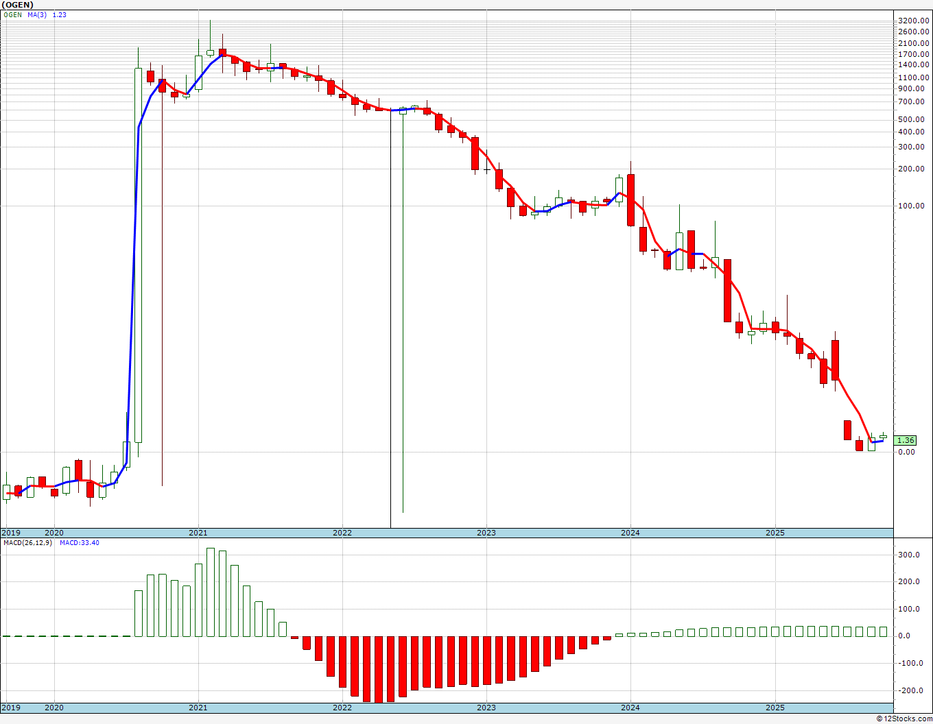Select the "3200.00" price axis label
This screenshot has height=724, width=933.
click(913, 21)
